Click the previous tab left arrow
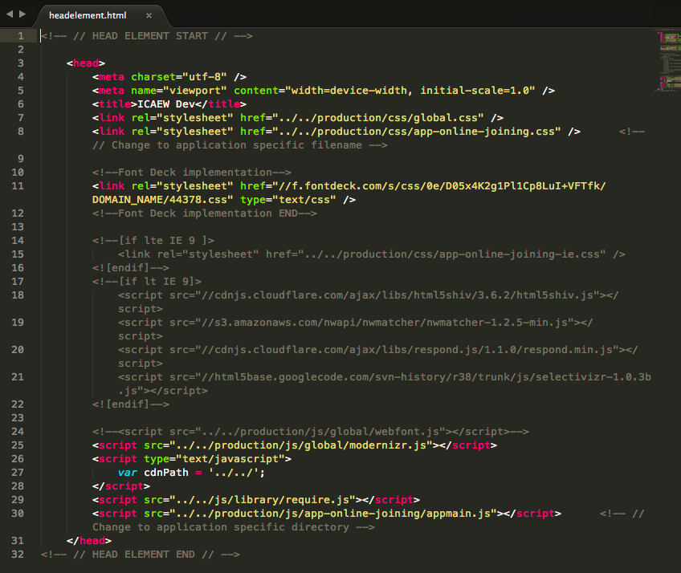The image size is (681, 573). (10, 14)
